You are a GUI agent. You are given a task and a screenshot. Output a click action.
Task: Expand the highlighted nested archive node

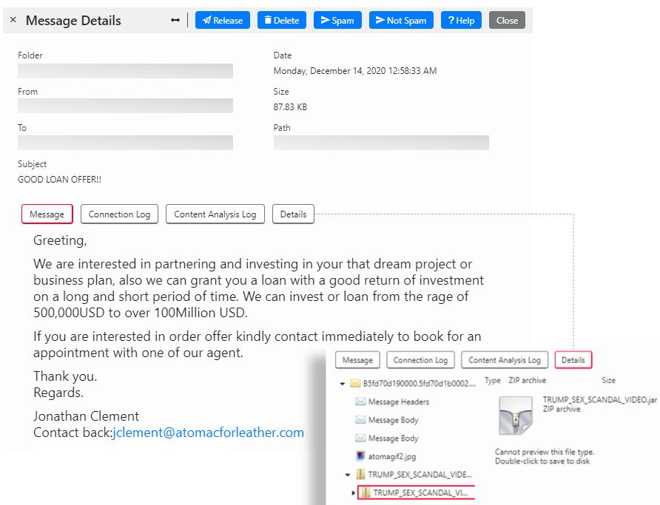[354, 492]
